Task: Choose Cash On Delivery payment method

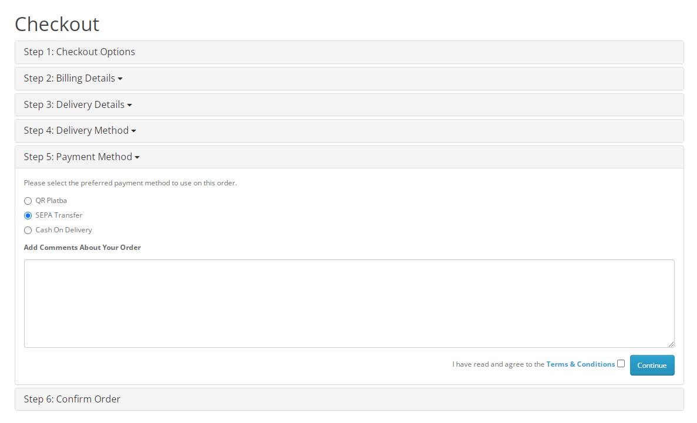Action: [x=28, y=230]
